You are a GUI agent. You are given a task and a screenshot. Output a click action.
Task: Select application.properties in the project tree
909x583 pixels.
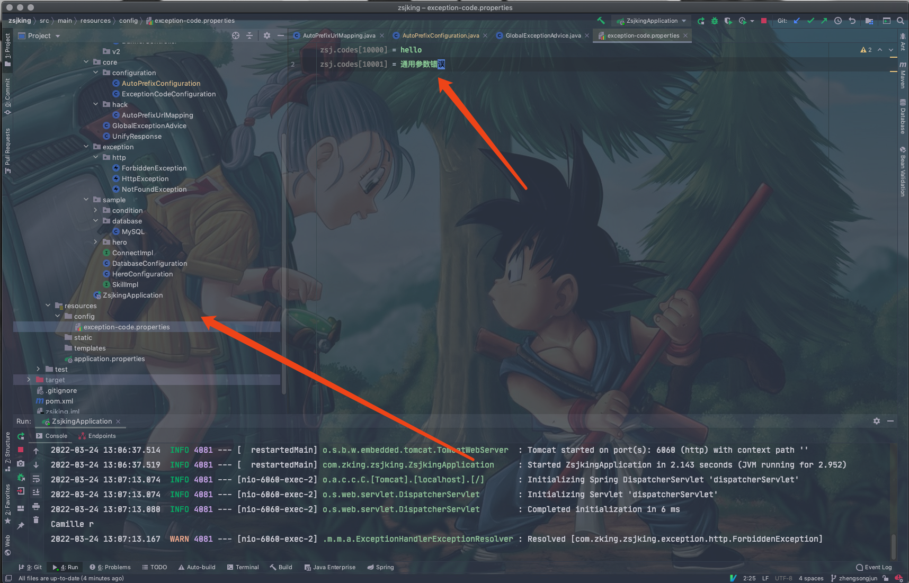(x=109, y=358)
